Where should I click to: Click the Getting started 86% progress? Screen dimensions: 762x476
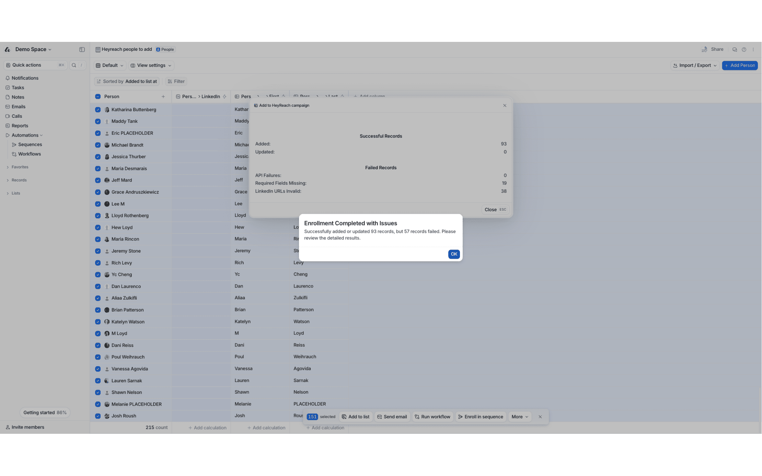45,413
